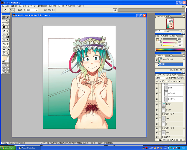Swap foreground and background colors
Image resolution: width=187 pixels, height=150 pixels.
[x=8, y=57]
